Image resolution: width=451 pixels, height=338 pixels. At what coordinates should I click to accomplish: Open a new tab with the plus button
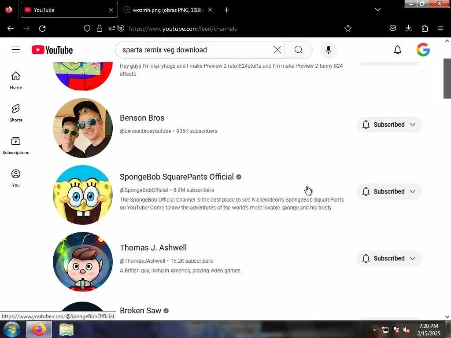click(x=227, y=10)
